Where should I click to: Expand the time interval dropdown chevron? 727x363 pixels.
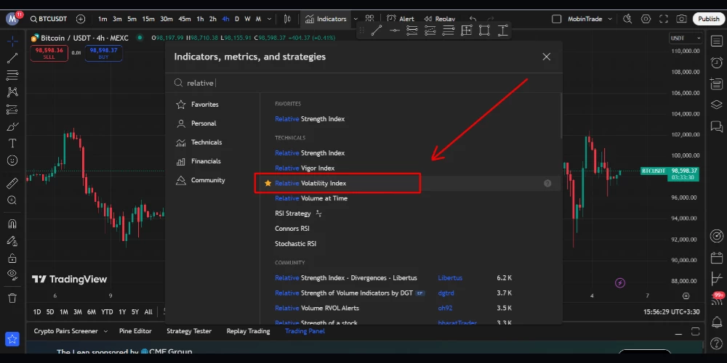pos(269,19)
